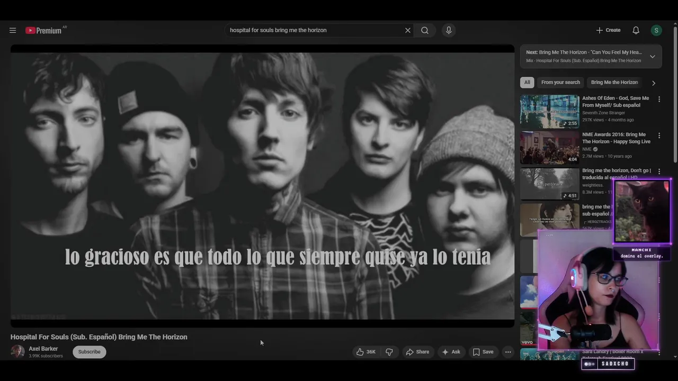Click the weightless. channel name
Screen dimensions: 678x381
[592, 185]
